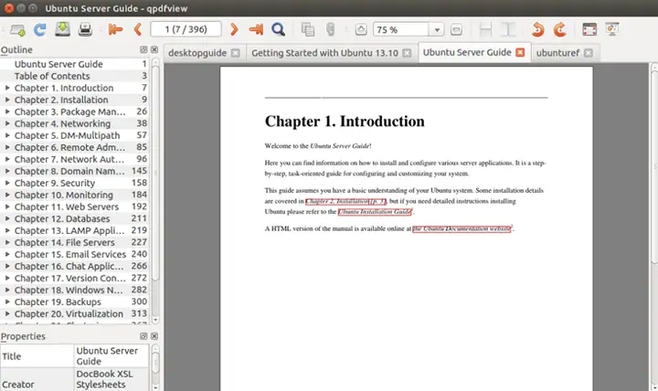Click the Open in new tab icon
Image resolution: width=658 pixels, height=391 pixels.
click(17, 30)
